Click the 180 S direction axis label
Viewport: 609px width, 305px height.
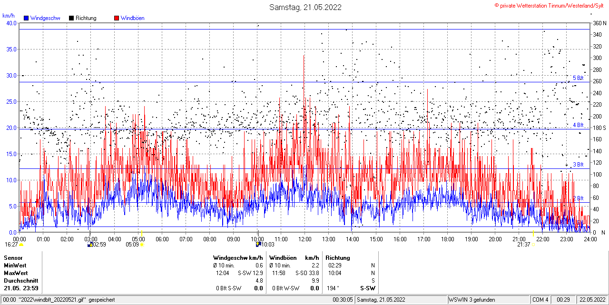click(599, 128)
